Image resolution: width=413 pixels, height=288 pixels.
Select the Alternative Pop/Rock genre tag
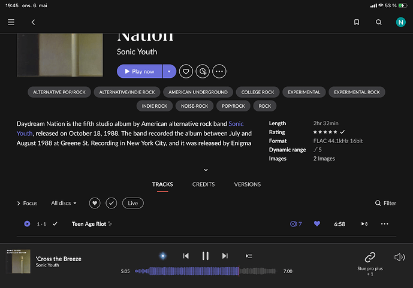[x=59, y=92]
